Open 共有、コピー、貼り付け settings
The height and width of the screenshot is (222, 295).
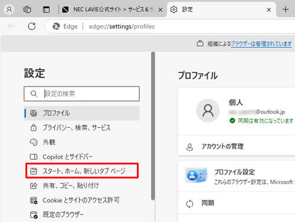click(81, 185)
